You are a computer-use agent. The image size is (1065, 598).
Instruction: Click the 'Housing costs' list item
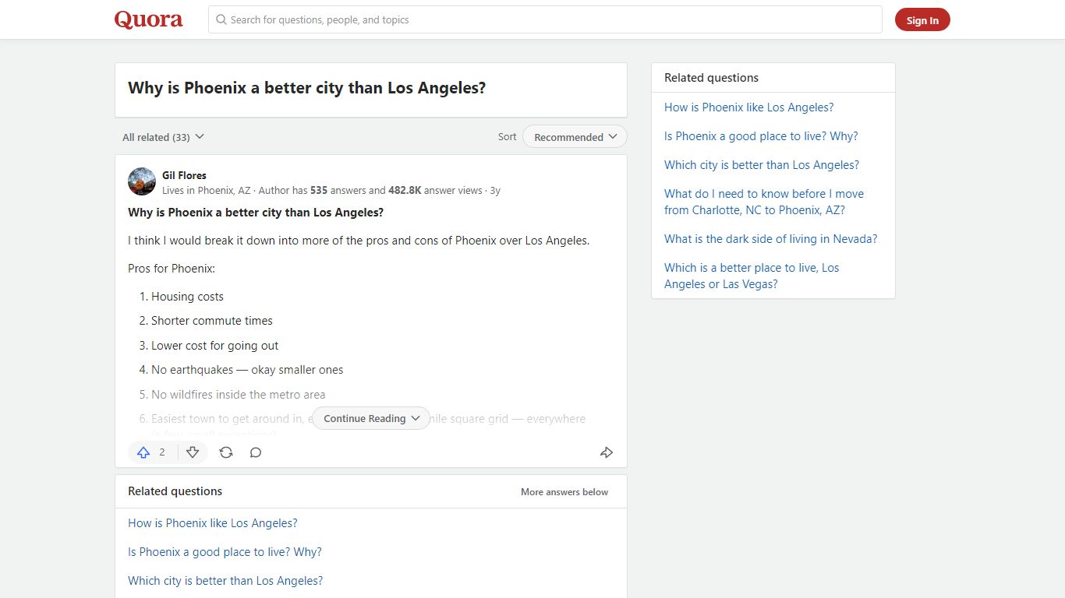click(x=187, y=297)
